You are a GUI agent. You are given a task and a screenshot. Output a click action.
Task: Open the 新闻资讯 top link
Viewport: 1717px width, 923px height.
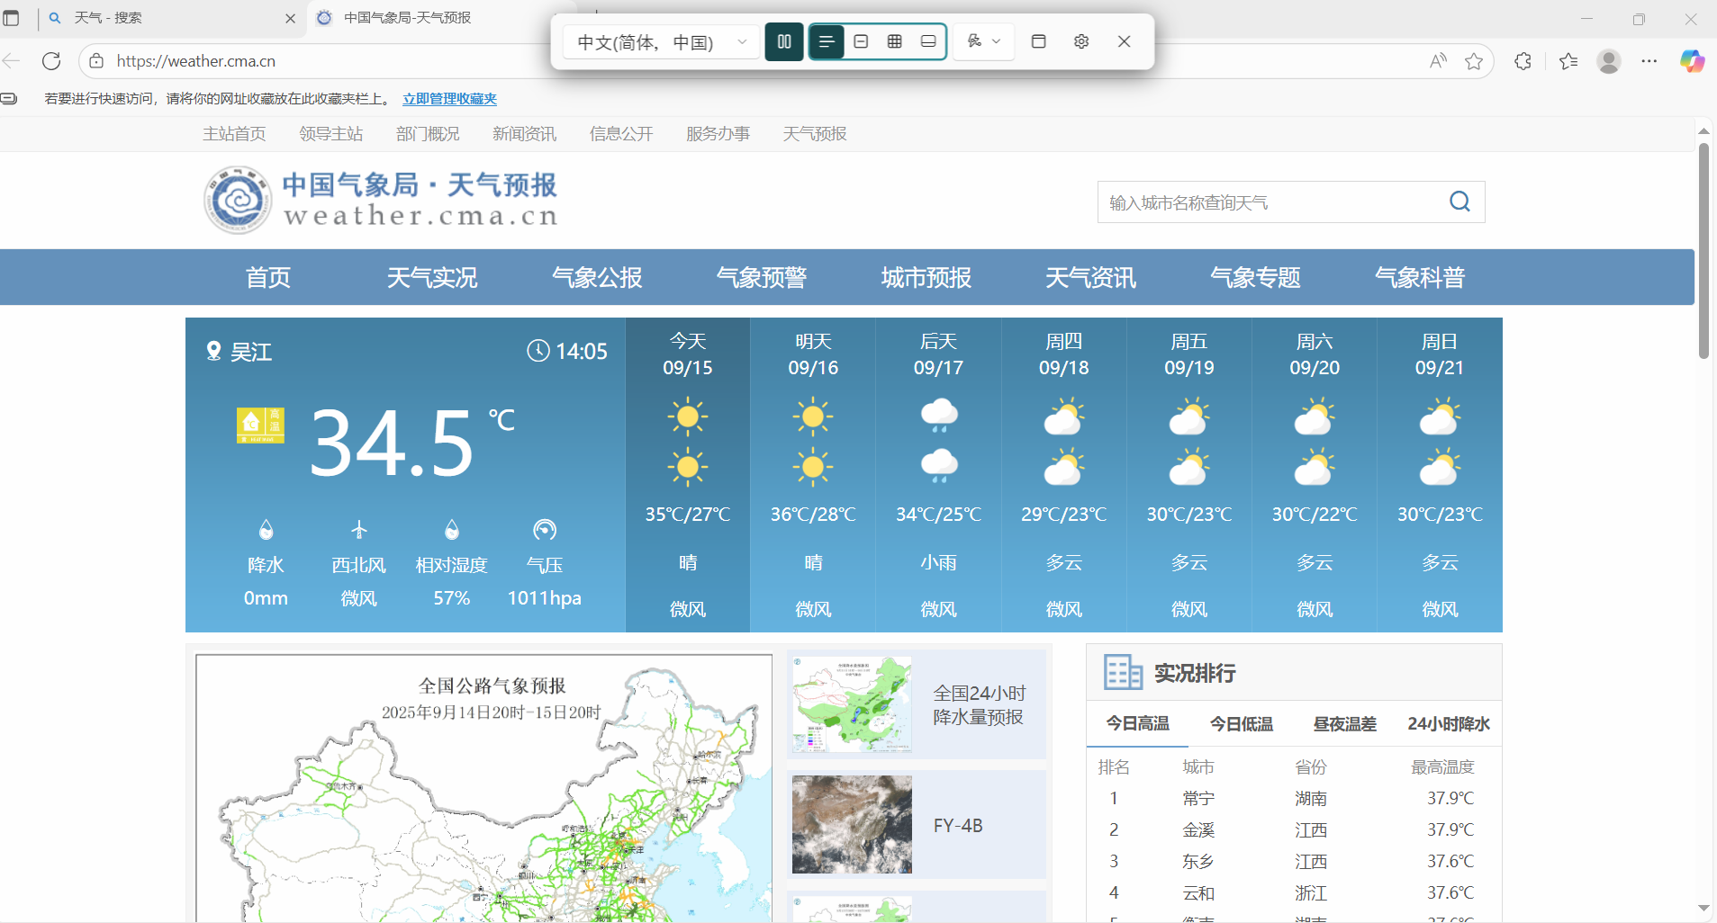tap(524, 134)
